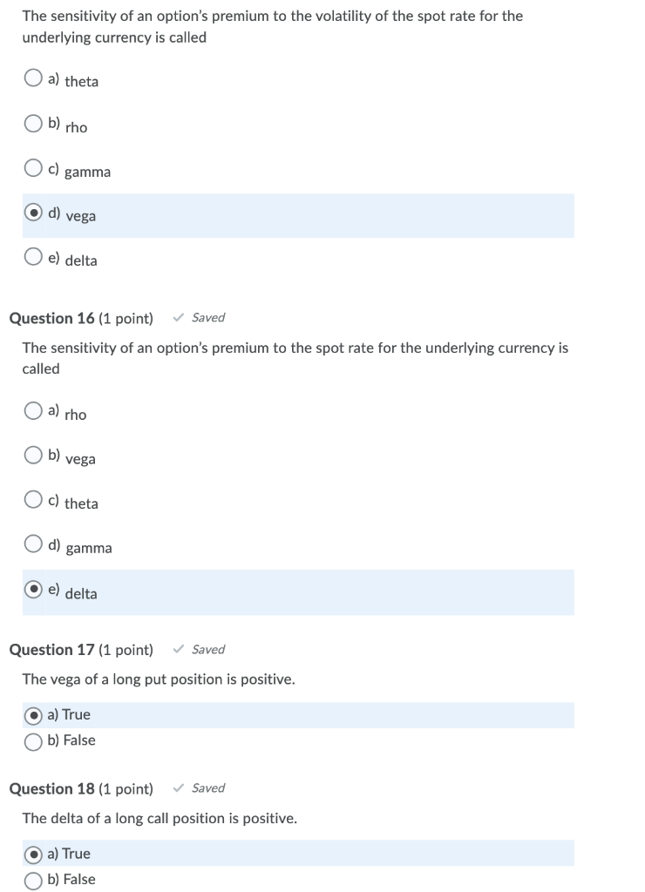
Task: Select the vega answer for the first question
Action: [x=32, y=212]
